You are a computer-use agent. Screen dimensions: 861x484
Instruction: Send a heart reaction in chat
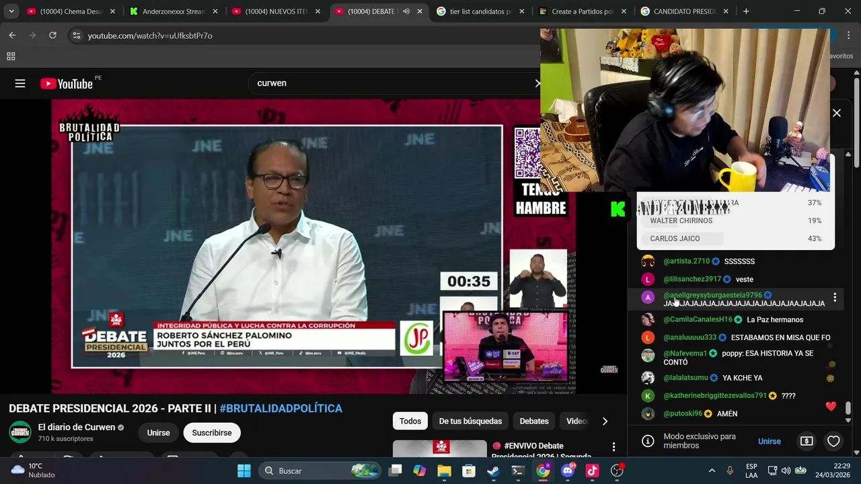tap(833, 442)
